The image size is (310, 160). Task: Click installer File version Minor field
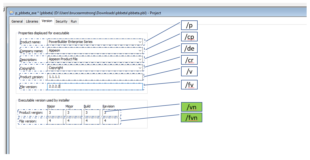[x=74, y=121]
